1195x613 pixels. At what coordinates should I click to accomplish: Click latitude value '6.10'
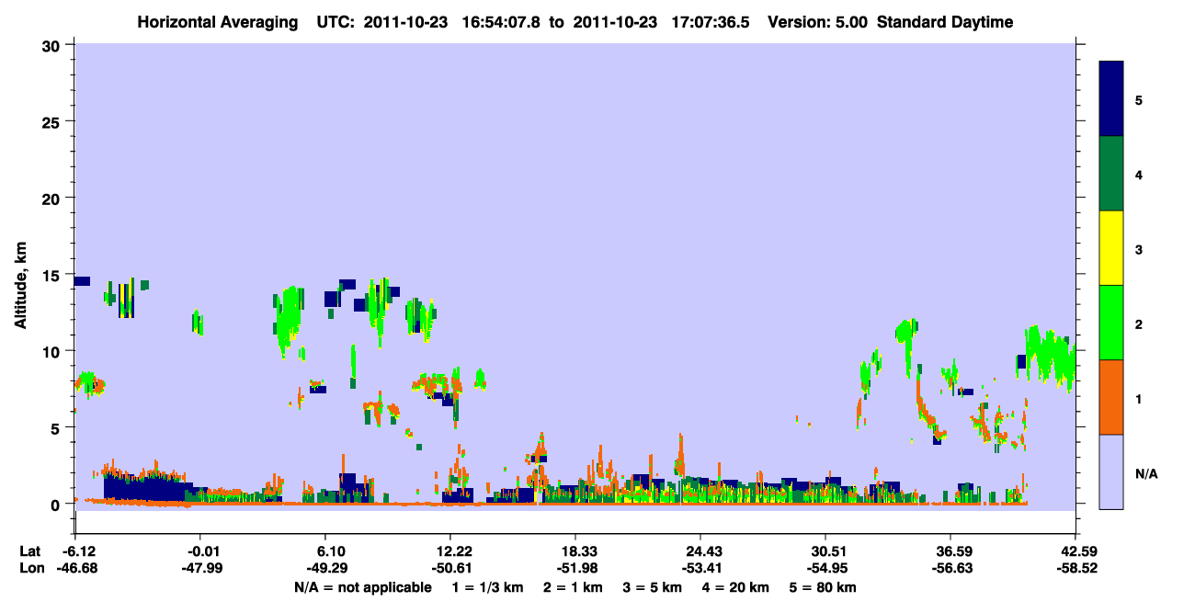[x=329, y=551]
